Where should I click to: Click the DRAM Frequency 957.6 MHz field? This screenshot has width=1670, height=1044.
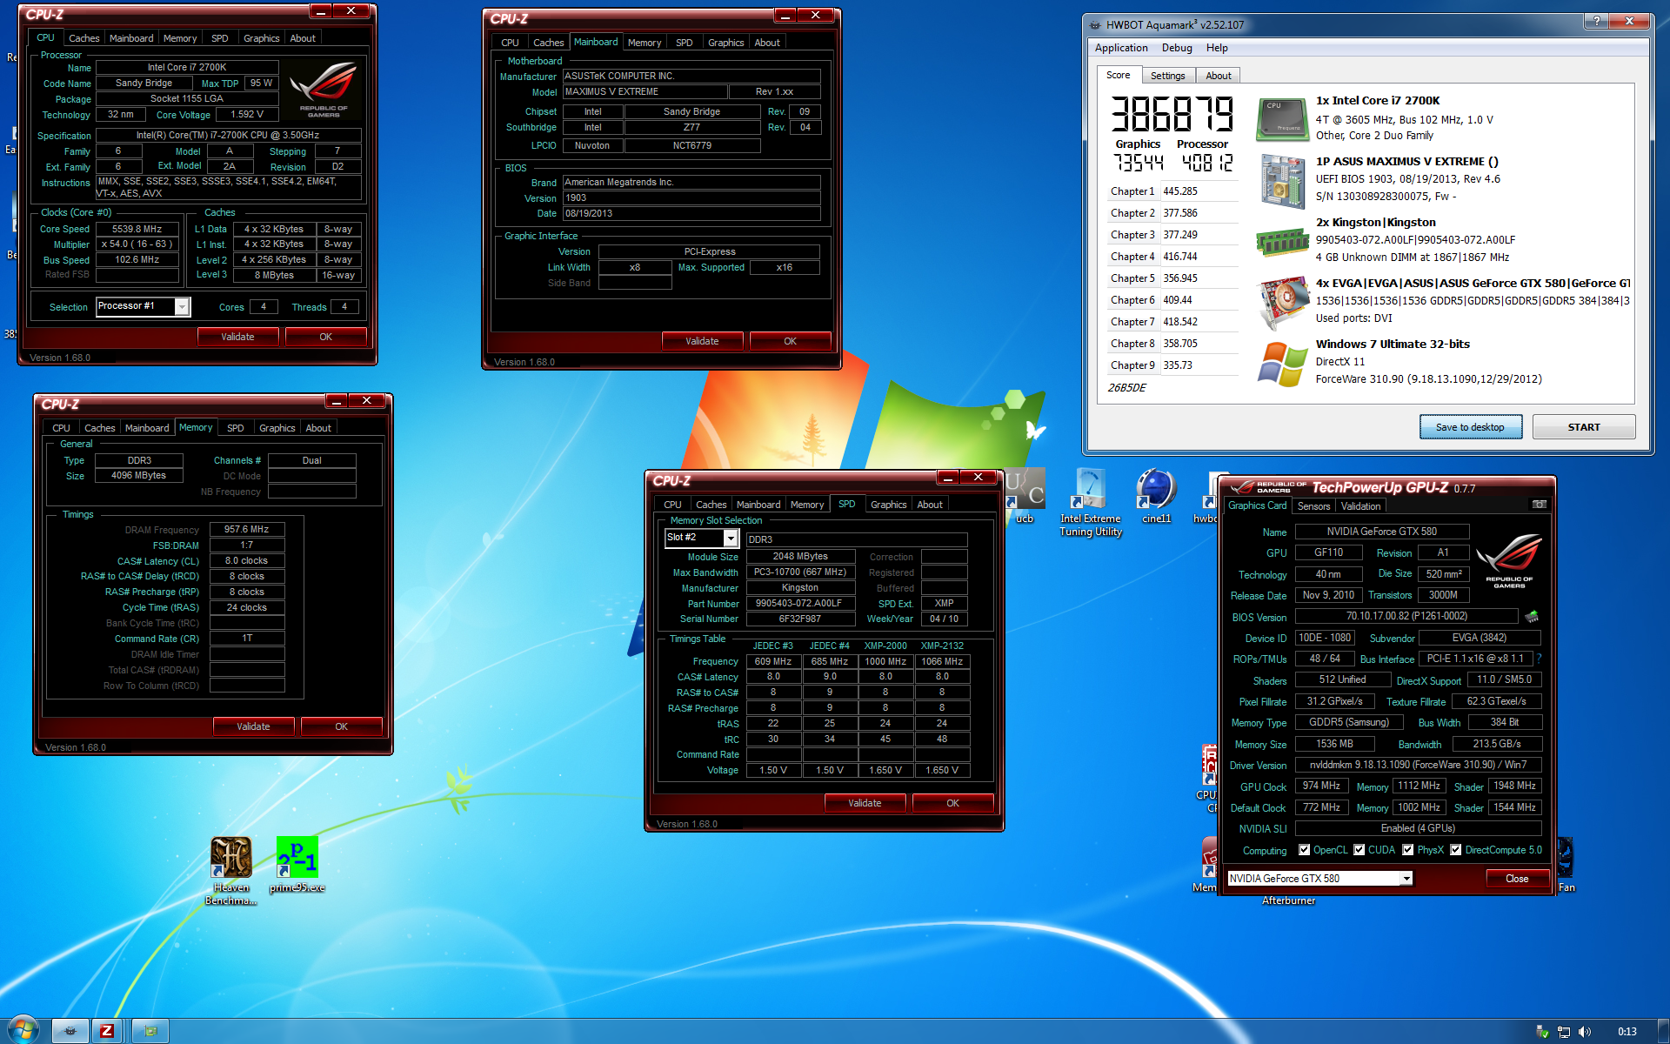click(x=246, y=529)
